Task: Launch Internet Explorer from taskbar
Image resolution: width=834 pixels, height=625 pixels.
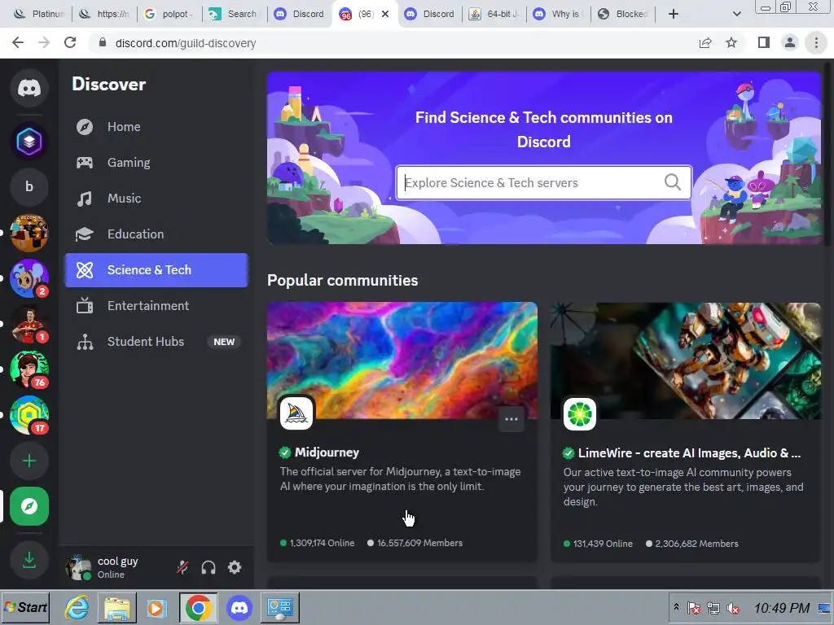Action: pyautogui.click(x=77, y=607)
